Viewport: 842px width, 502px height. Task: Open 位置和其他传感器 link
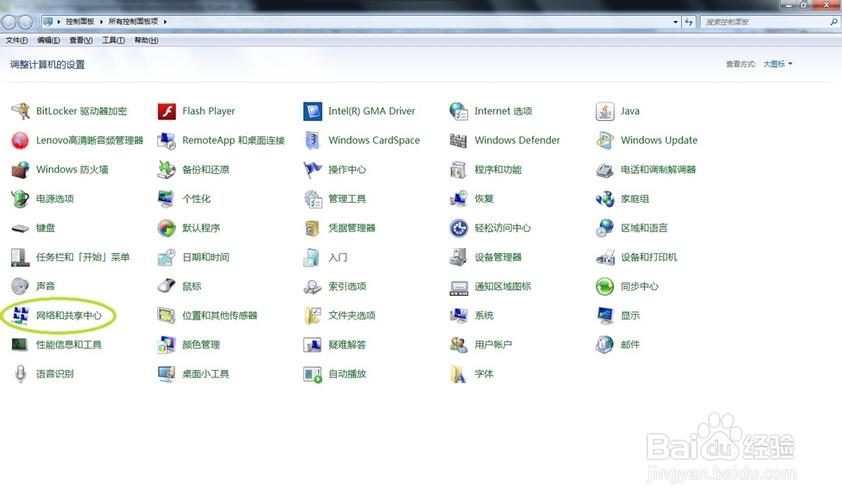(220, 315)
